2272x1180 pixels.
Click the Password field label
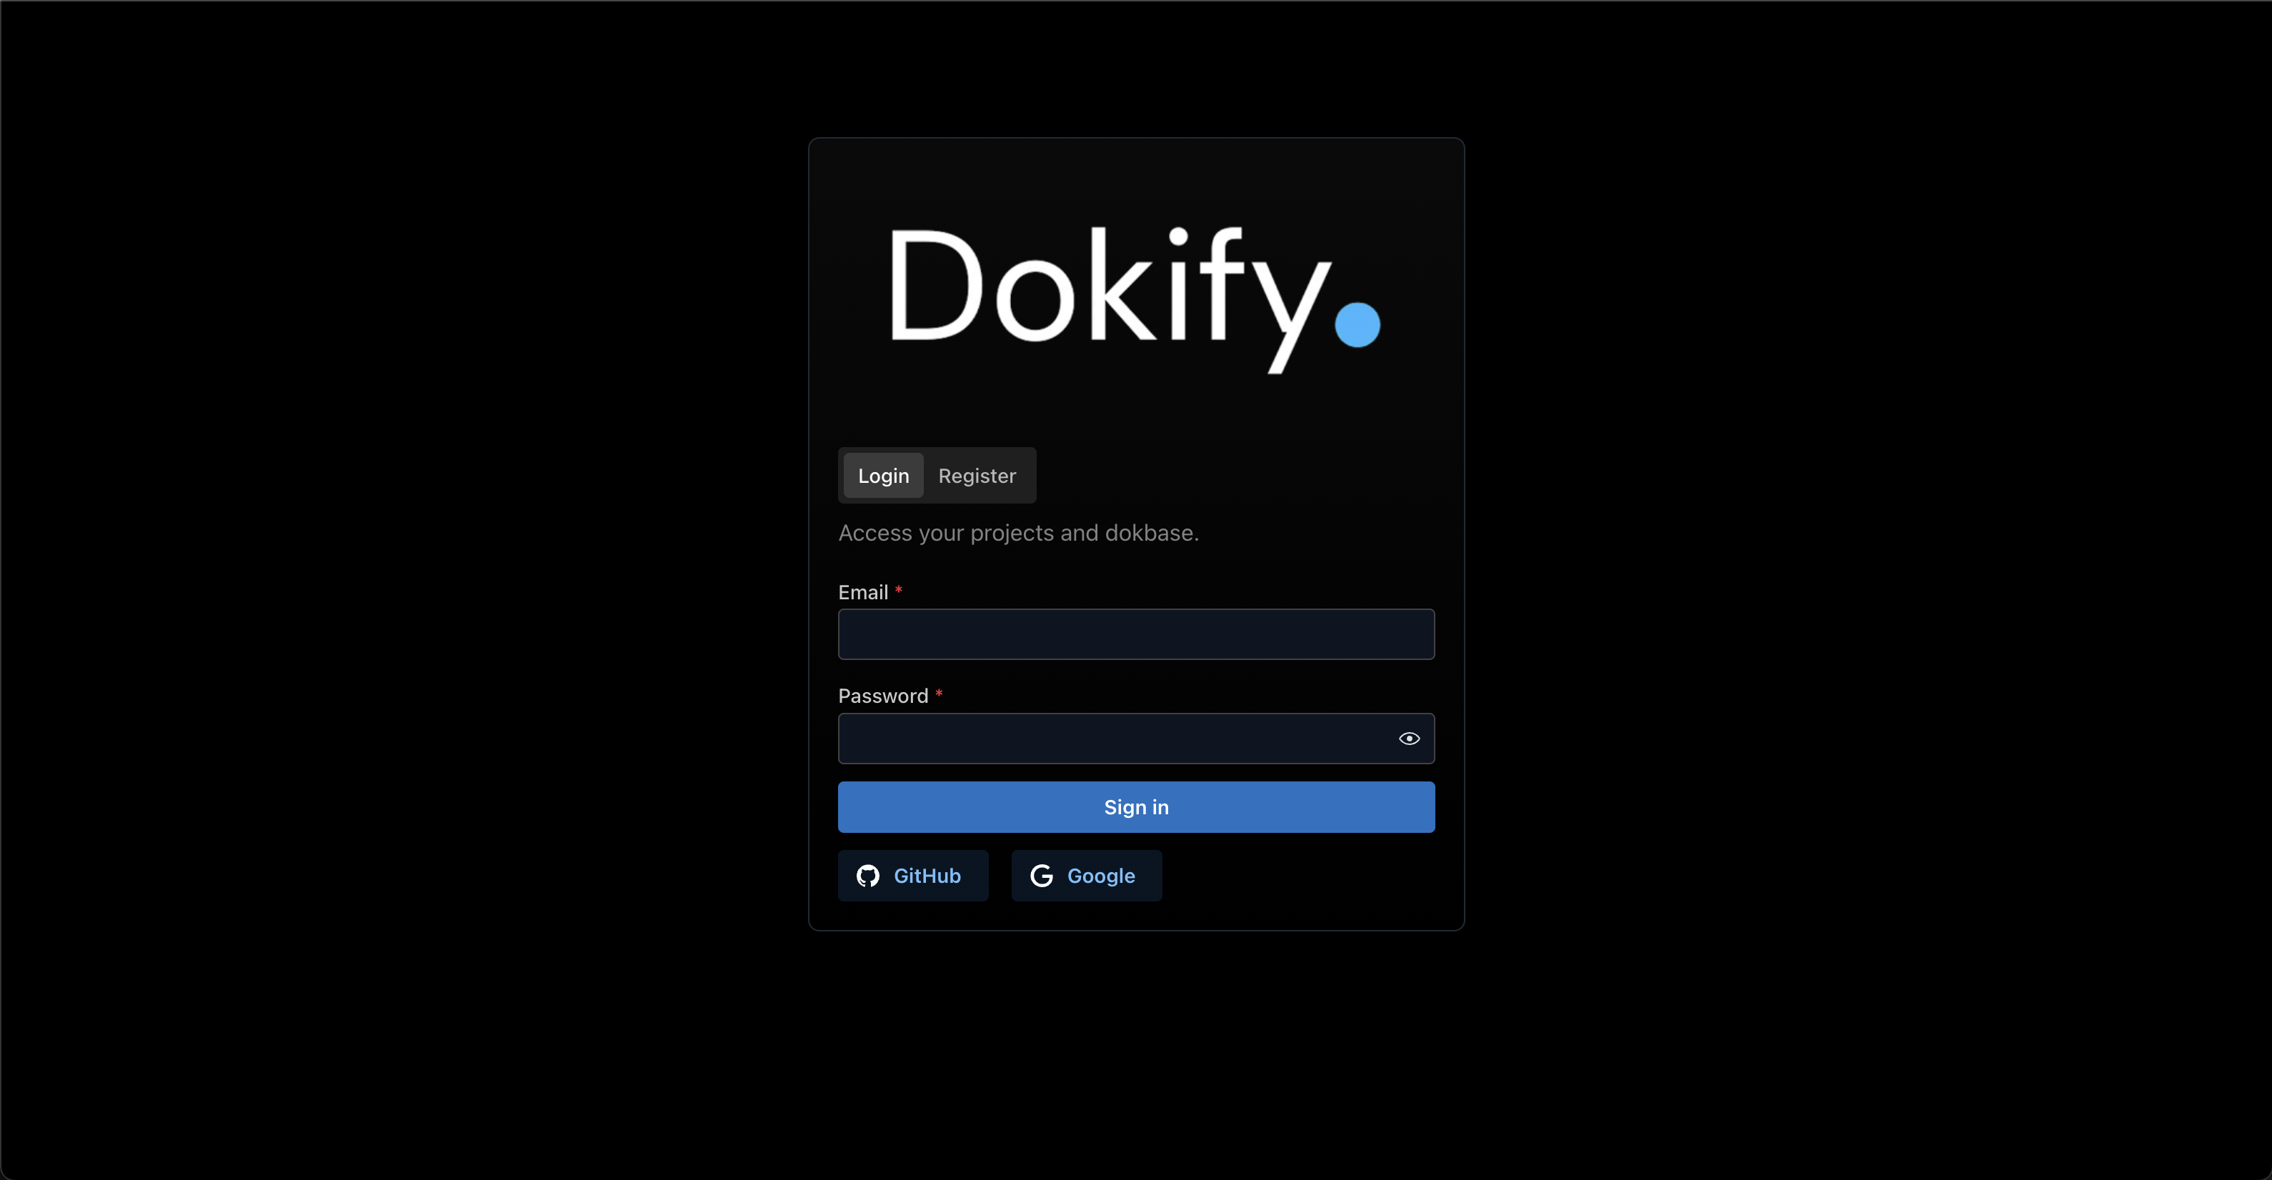tap(883, 696)
